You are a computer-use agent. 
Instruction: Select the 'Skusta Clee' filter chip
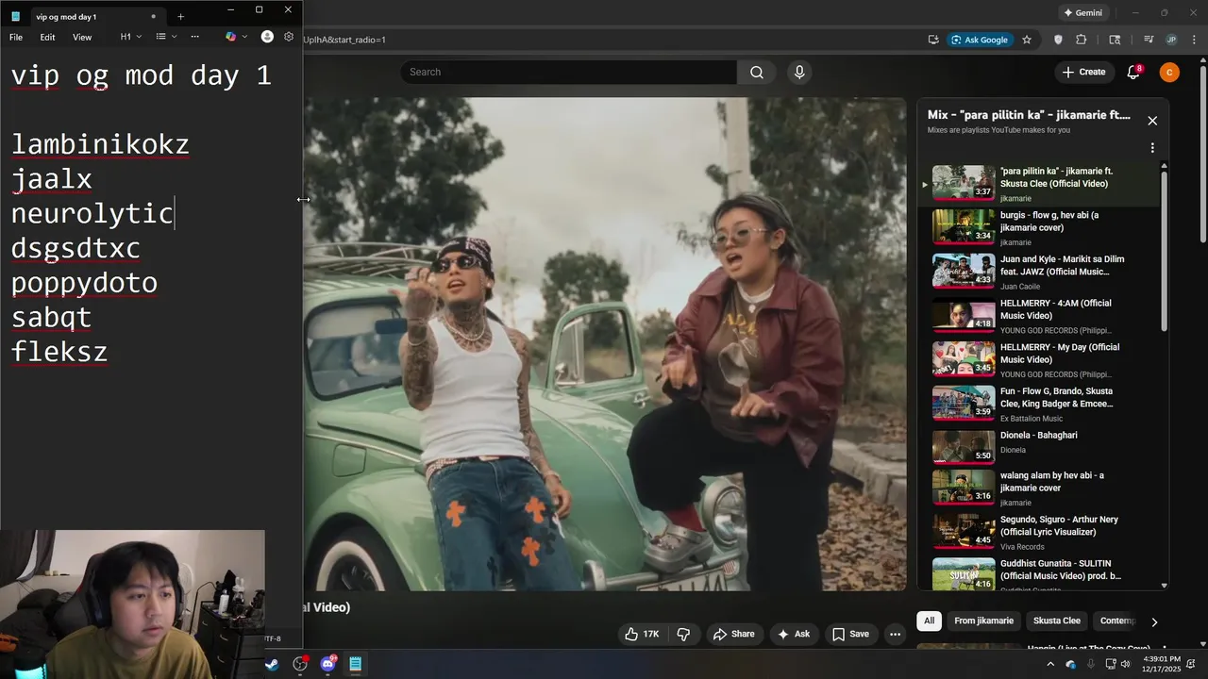click(x=1057, y=621)
